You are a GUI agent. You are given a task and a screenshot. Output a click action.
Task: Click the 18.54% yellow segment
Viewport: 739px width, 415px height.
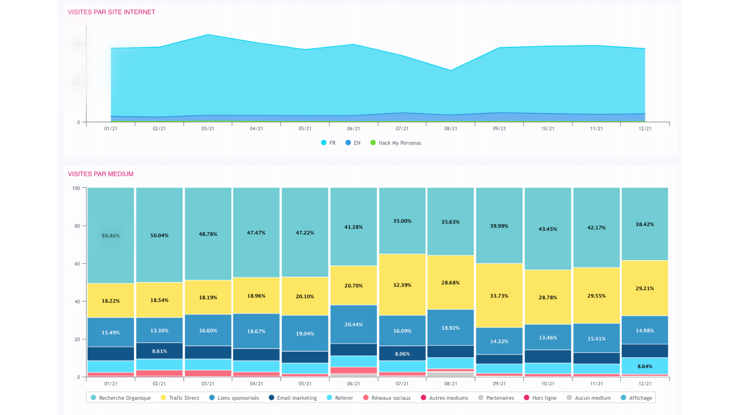click(x=159, y=300)
